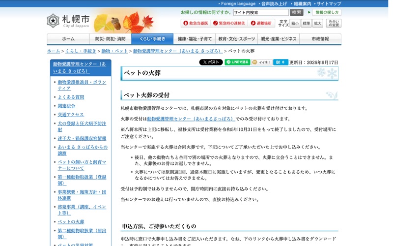
Task: Click the page title ペットの火葬
Action: coord(142,73)
